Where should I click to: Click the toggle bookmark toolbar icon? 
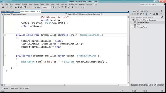tap(73, 7)
